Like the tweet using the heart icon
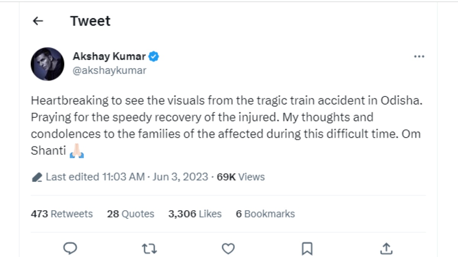This screenshot has width=458, height=257. pyautogui.click(x=228, y=249)
